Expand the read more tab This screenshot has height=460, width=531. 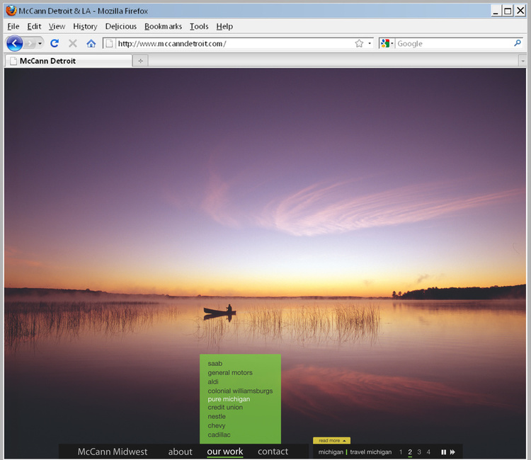pyautogui.click(x=331, y=440)
